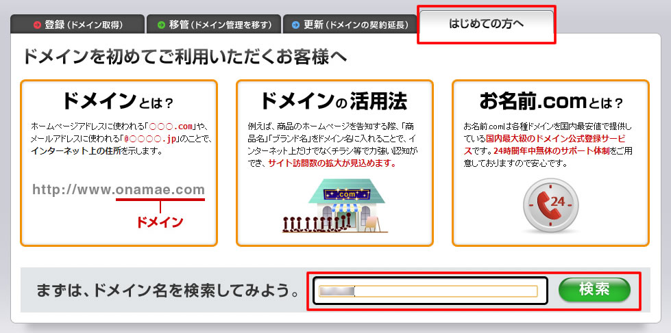Open the はじめての方へ tab

[x=486, y=24]
